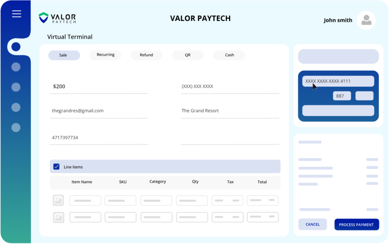Click the third sidebar navigation dot
Viewport: 389px width, 244px height.
(16, 87)
